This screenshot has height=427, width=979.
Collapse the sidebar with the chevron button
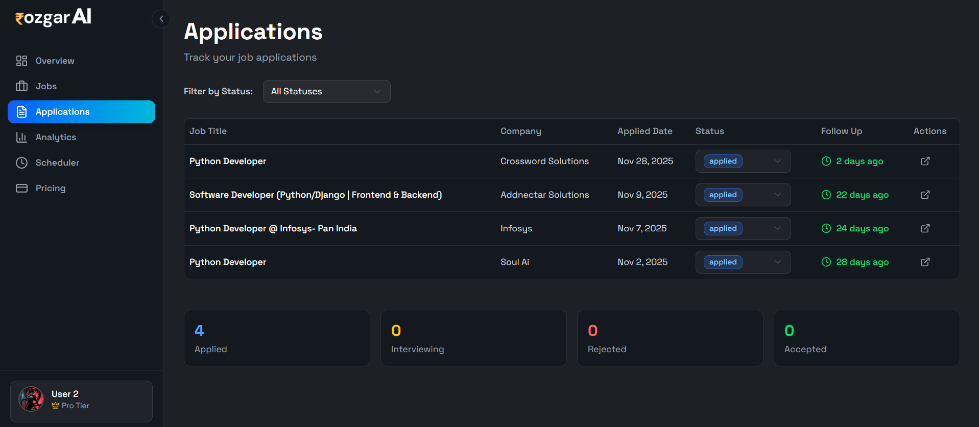click(x=161, y=19)
